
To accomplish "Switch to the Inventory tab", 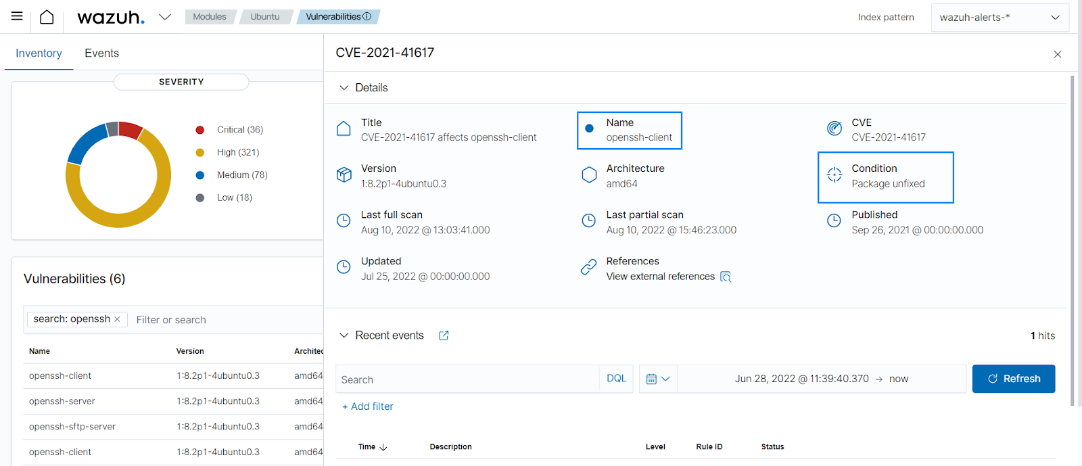I will [39, 53].
